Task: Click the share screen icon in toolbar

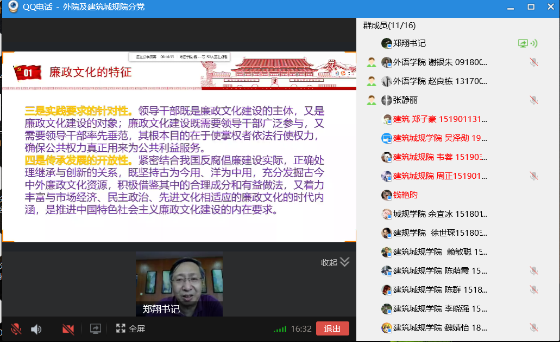Action: click(x=96, y=328)
